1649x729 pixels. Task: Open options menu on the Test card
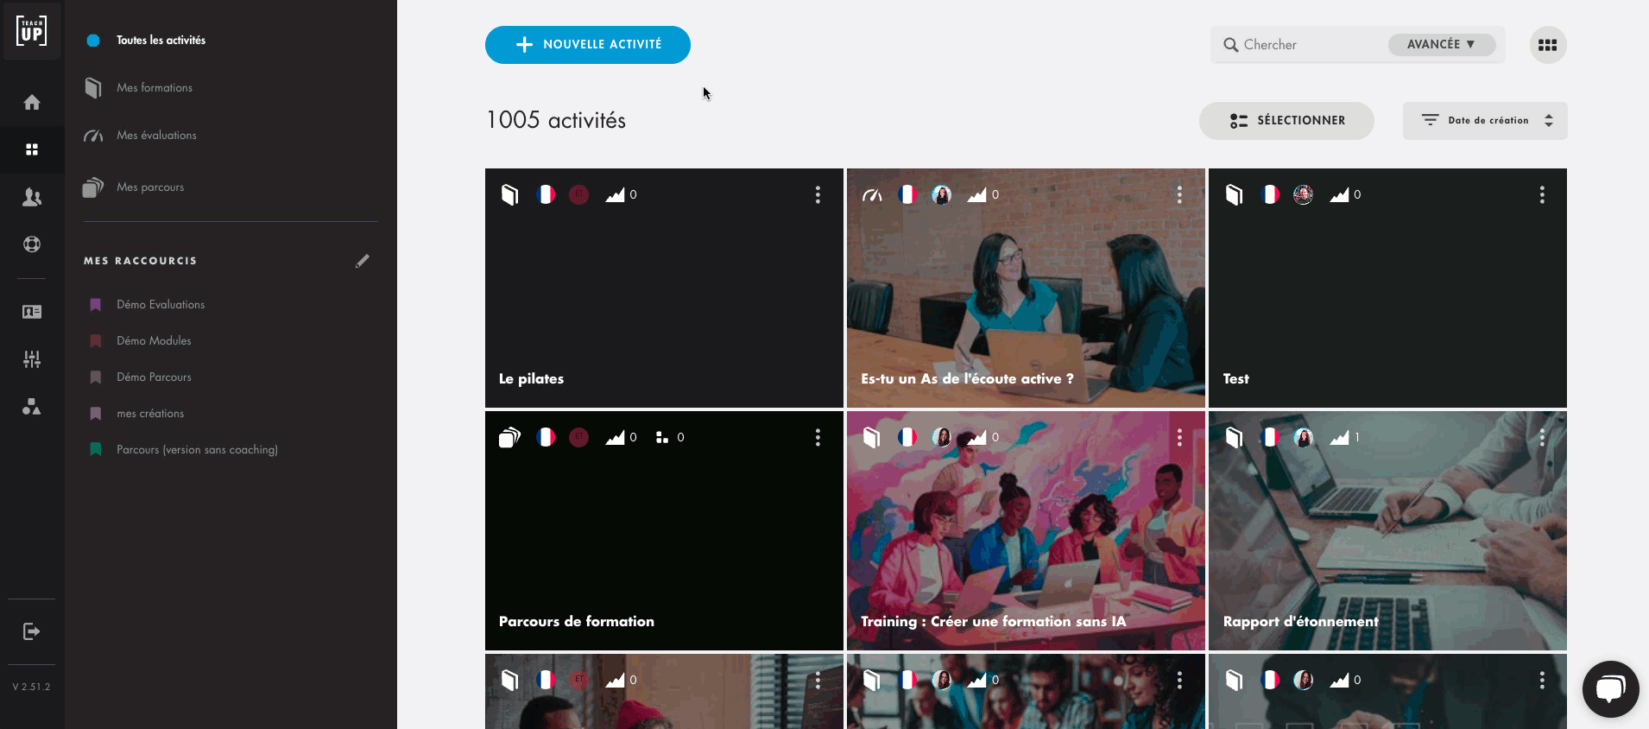1541,195
